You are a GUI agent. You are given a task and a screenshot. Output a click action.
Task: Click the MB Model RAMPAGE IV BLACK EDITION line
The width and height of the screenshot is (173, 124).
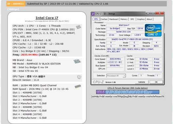tap(37, 64)
